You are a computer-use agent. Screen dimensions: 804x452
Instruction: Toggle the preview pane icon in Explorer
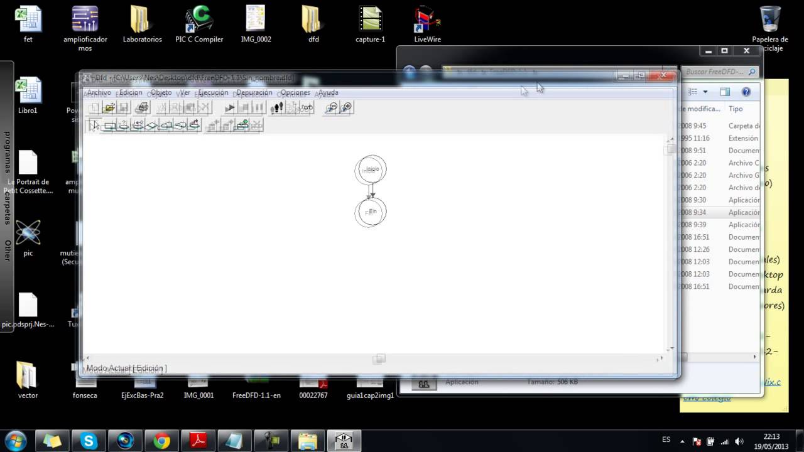click(725, 92)
